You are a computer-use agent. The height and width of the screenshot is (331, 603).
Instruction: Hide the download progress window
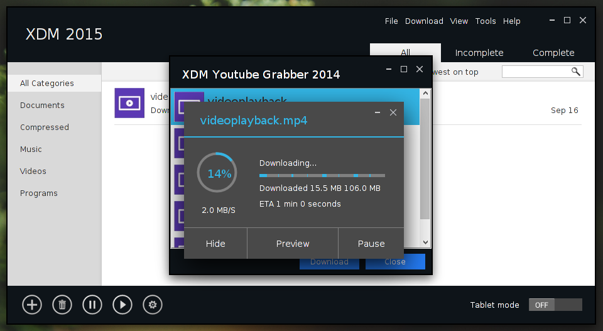[215, 244]
